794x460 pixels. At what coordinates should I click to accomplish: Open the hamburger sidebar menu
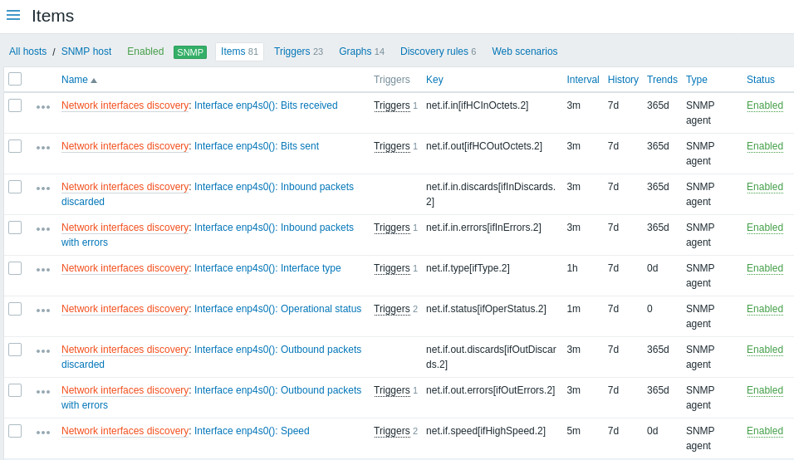[13, 15]
